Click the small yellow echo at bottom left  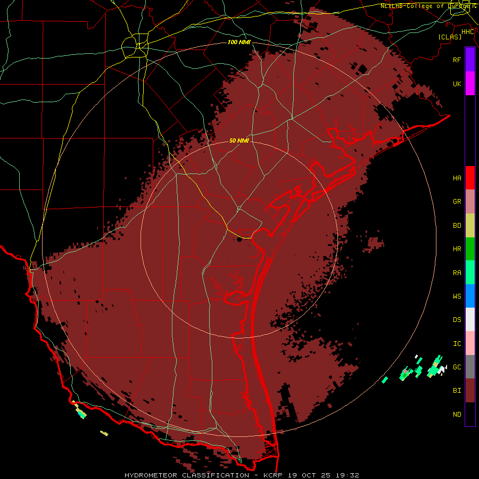[104, 433]
